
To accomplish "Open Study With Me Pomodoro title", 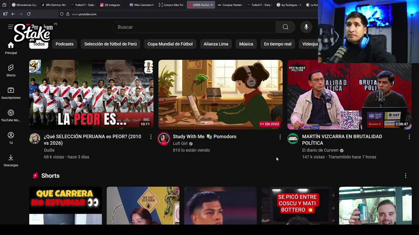I will click(x=205, y=136).
